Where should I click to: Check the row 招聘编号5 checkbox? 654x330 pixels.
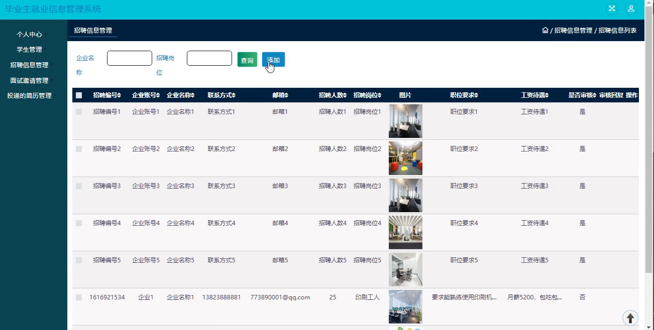tap(79, 260)
